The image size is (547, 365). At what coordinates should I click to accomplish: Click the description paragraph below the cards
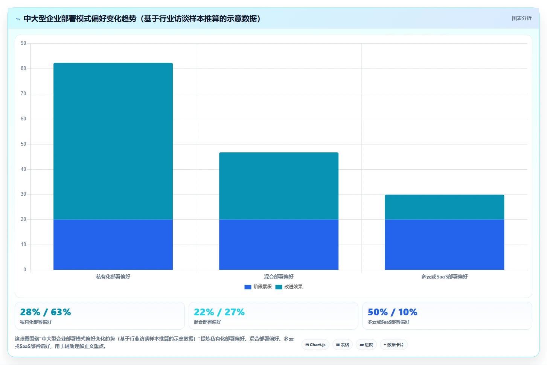tap(154, 342)
